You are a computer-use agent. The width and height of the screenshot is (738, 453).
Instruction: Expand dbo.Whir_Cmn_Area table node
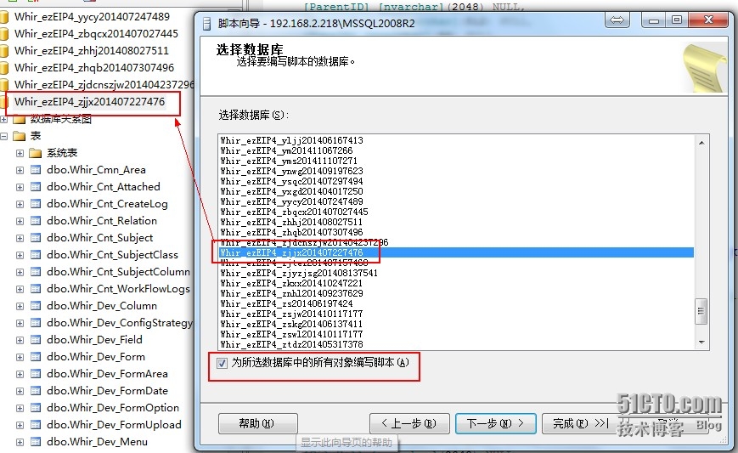tap(20, 171)
